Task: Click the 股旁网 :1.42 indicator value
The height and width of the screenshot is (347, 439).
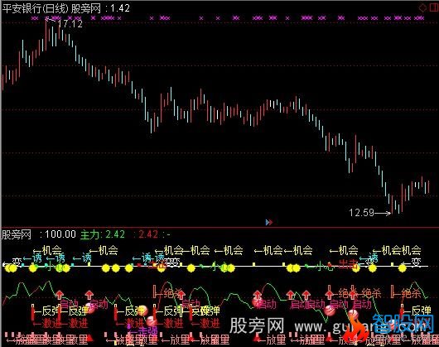Action: click(x=100, y=8)
